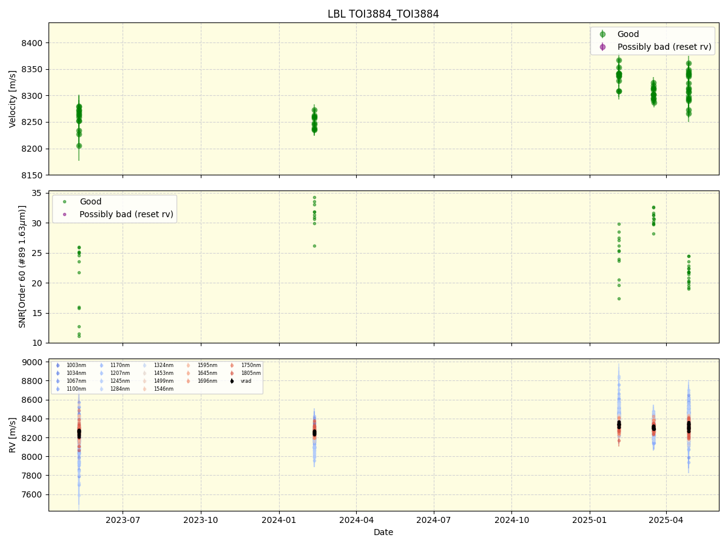Click the 1003nm legend entry

pyautogui.click(x=76, y=365)
